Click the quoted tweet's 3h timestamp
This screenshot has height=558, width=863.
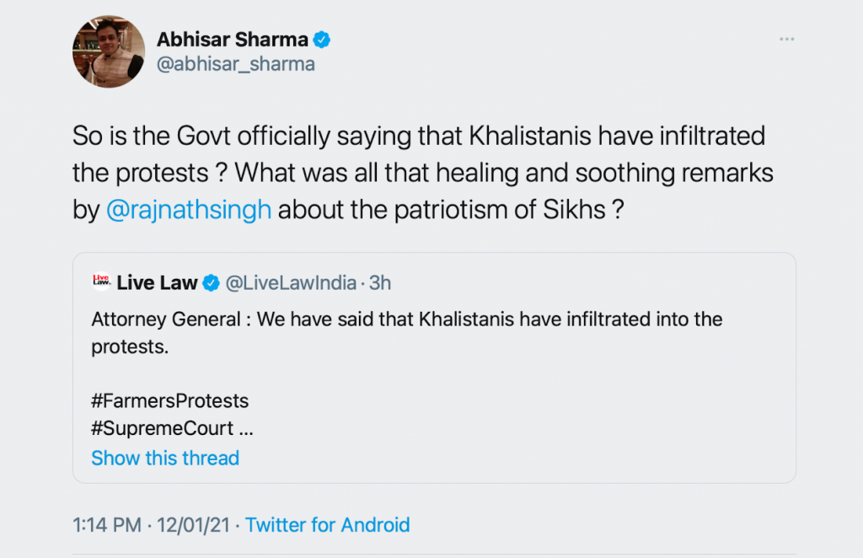pos(380,283)
